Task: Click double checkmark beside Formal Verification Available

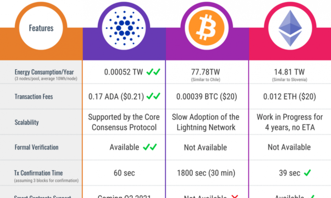Action: [x=150, y=147]
